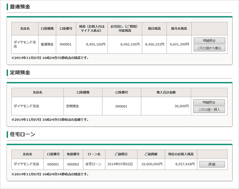Select the 000002 取扱番号 cell

pyautogui.click(x=73, y=164)
